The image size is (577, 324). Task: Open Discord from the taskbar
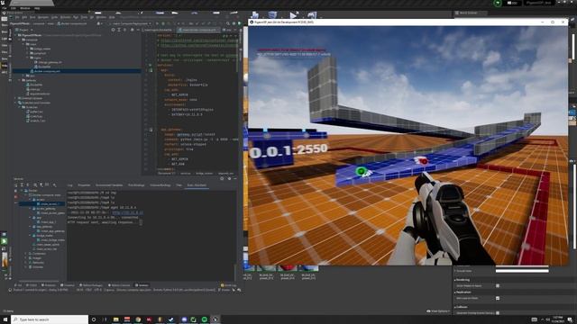click(x=184, y=319)
